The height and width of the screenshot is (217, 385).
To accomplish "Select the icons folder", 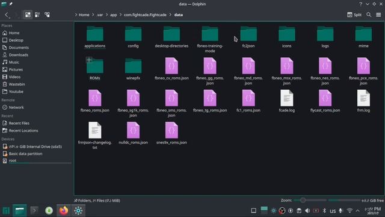I will [286, 37].
